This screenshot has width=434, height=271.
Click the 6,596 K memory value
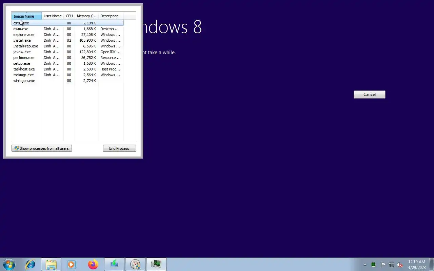tap(90, 46)
